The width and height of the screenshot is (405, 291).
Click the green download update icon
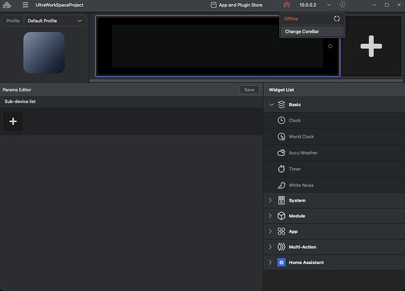coord(343,5)
